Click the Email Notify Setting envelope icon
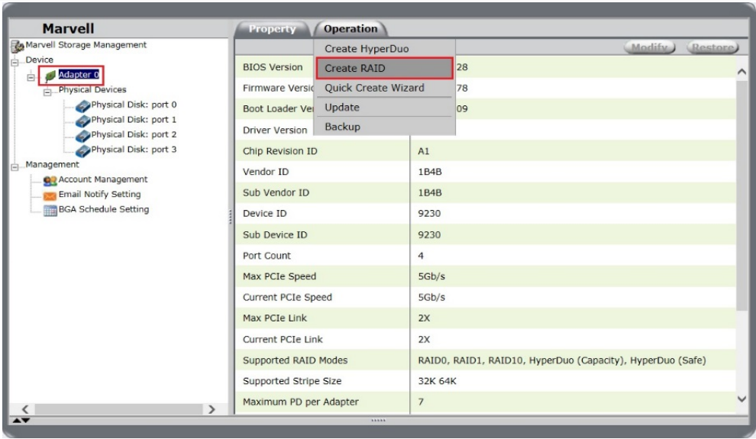This screenshot has height=439, width=756. point(50,195)
